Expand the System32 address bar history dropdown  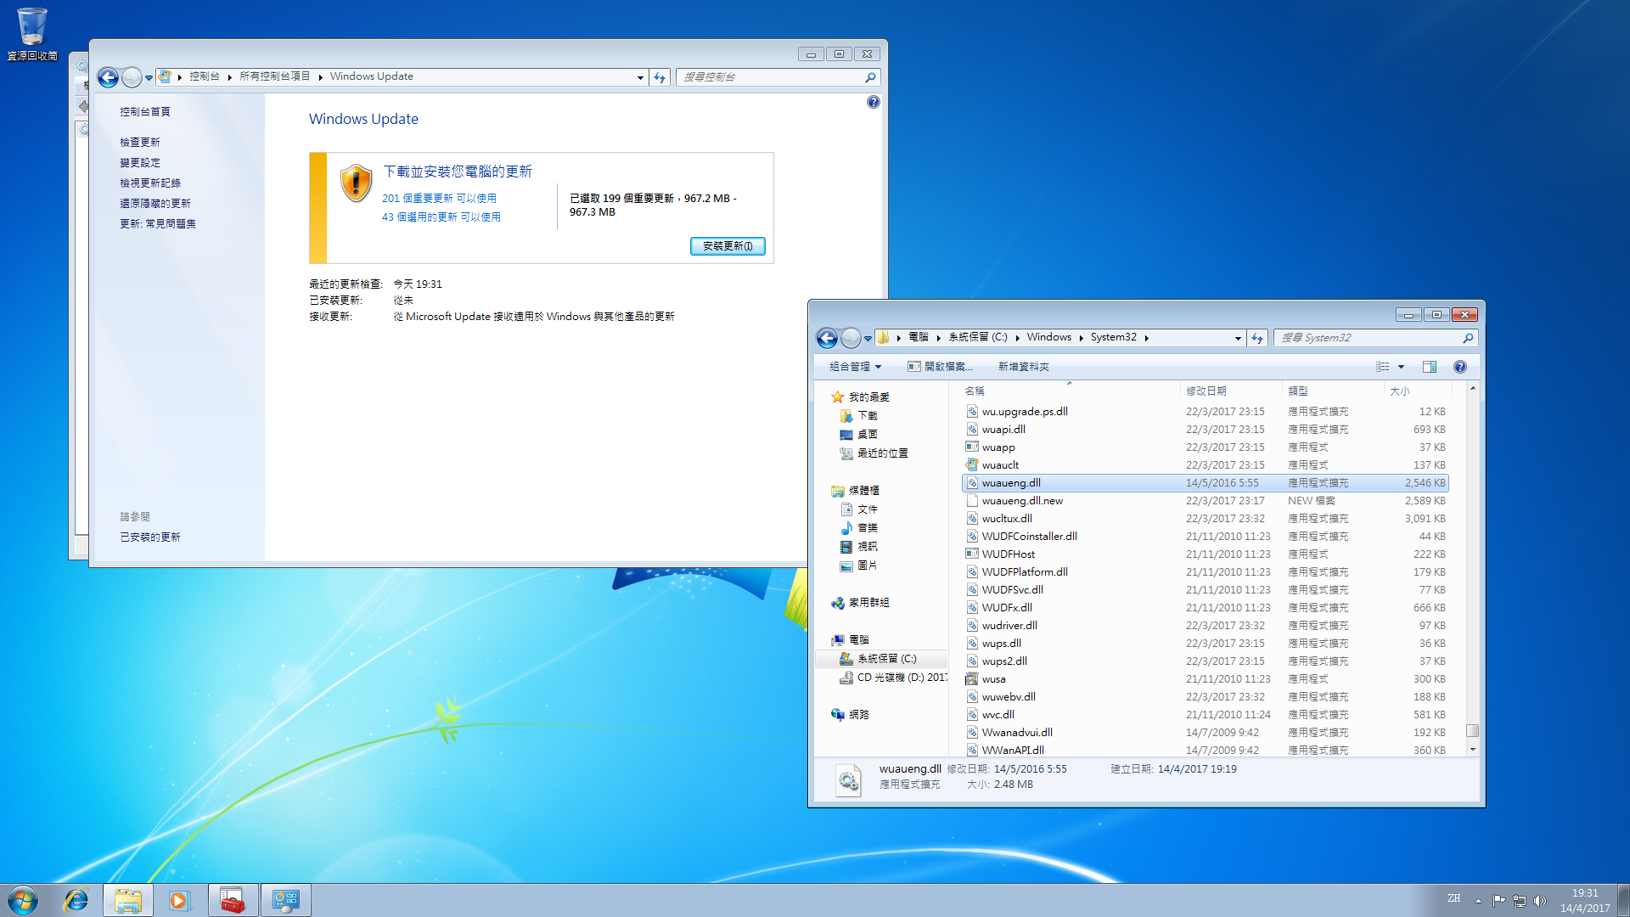coord(1238,338)
